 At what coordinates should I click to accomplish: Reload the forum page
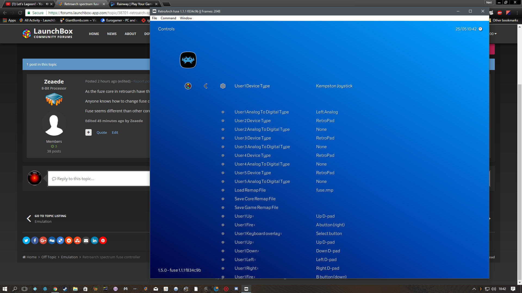tap(20, 13)
